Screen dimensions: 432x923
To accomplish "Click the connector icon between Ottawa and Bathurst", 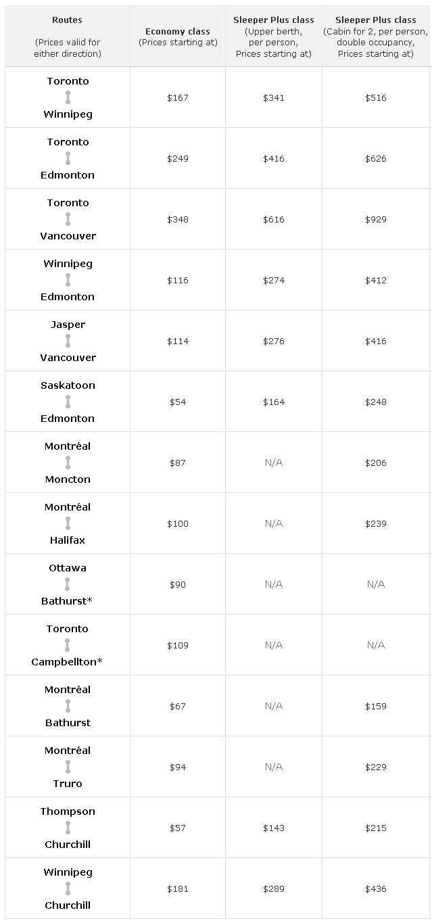I will coord(68,584).
